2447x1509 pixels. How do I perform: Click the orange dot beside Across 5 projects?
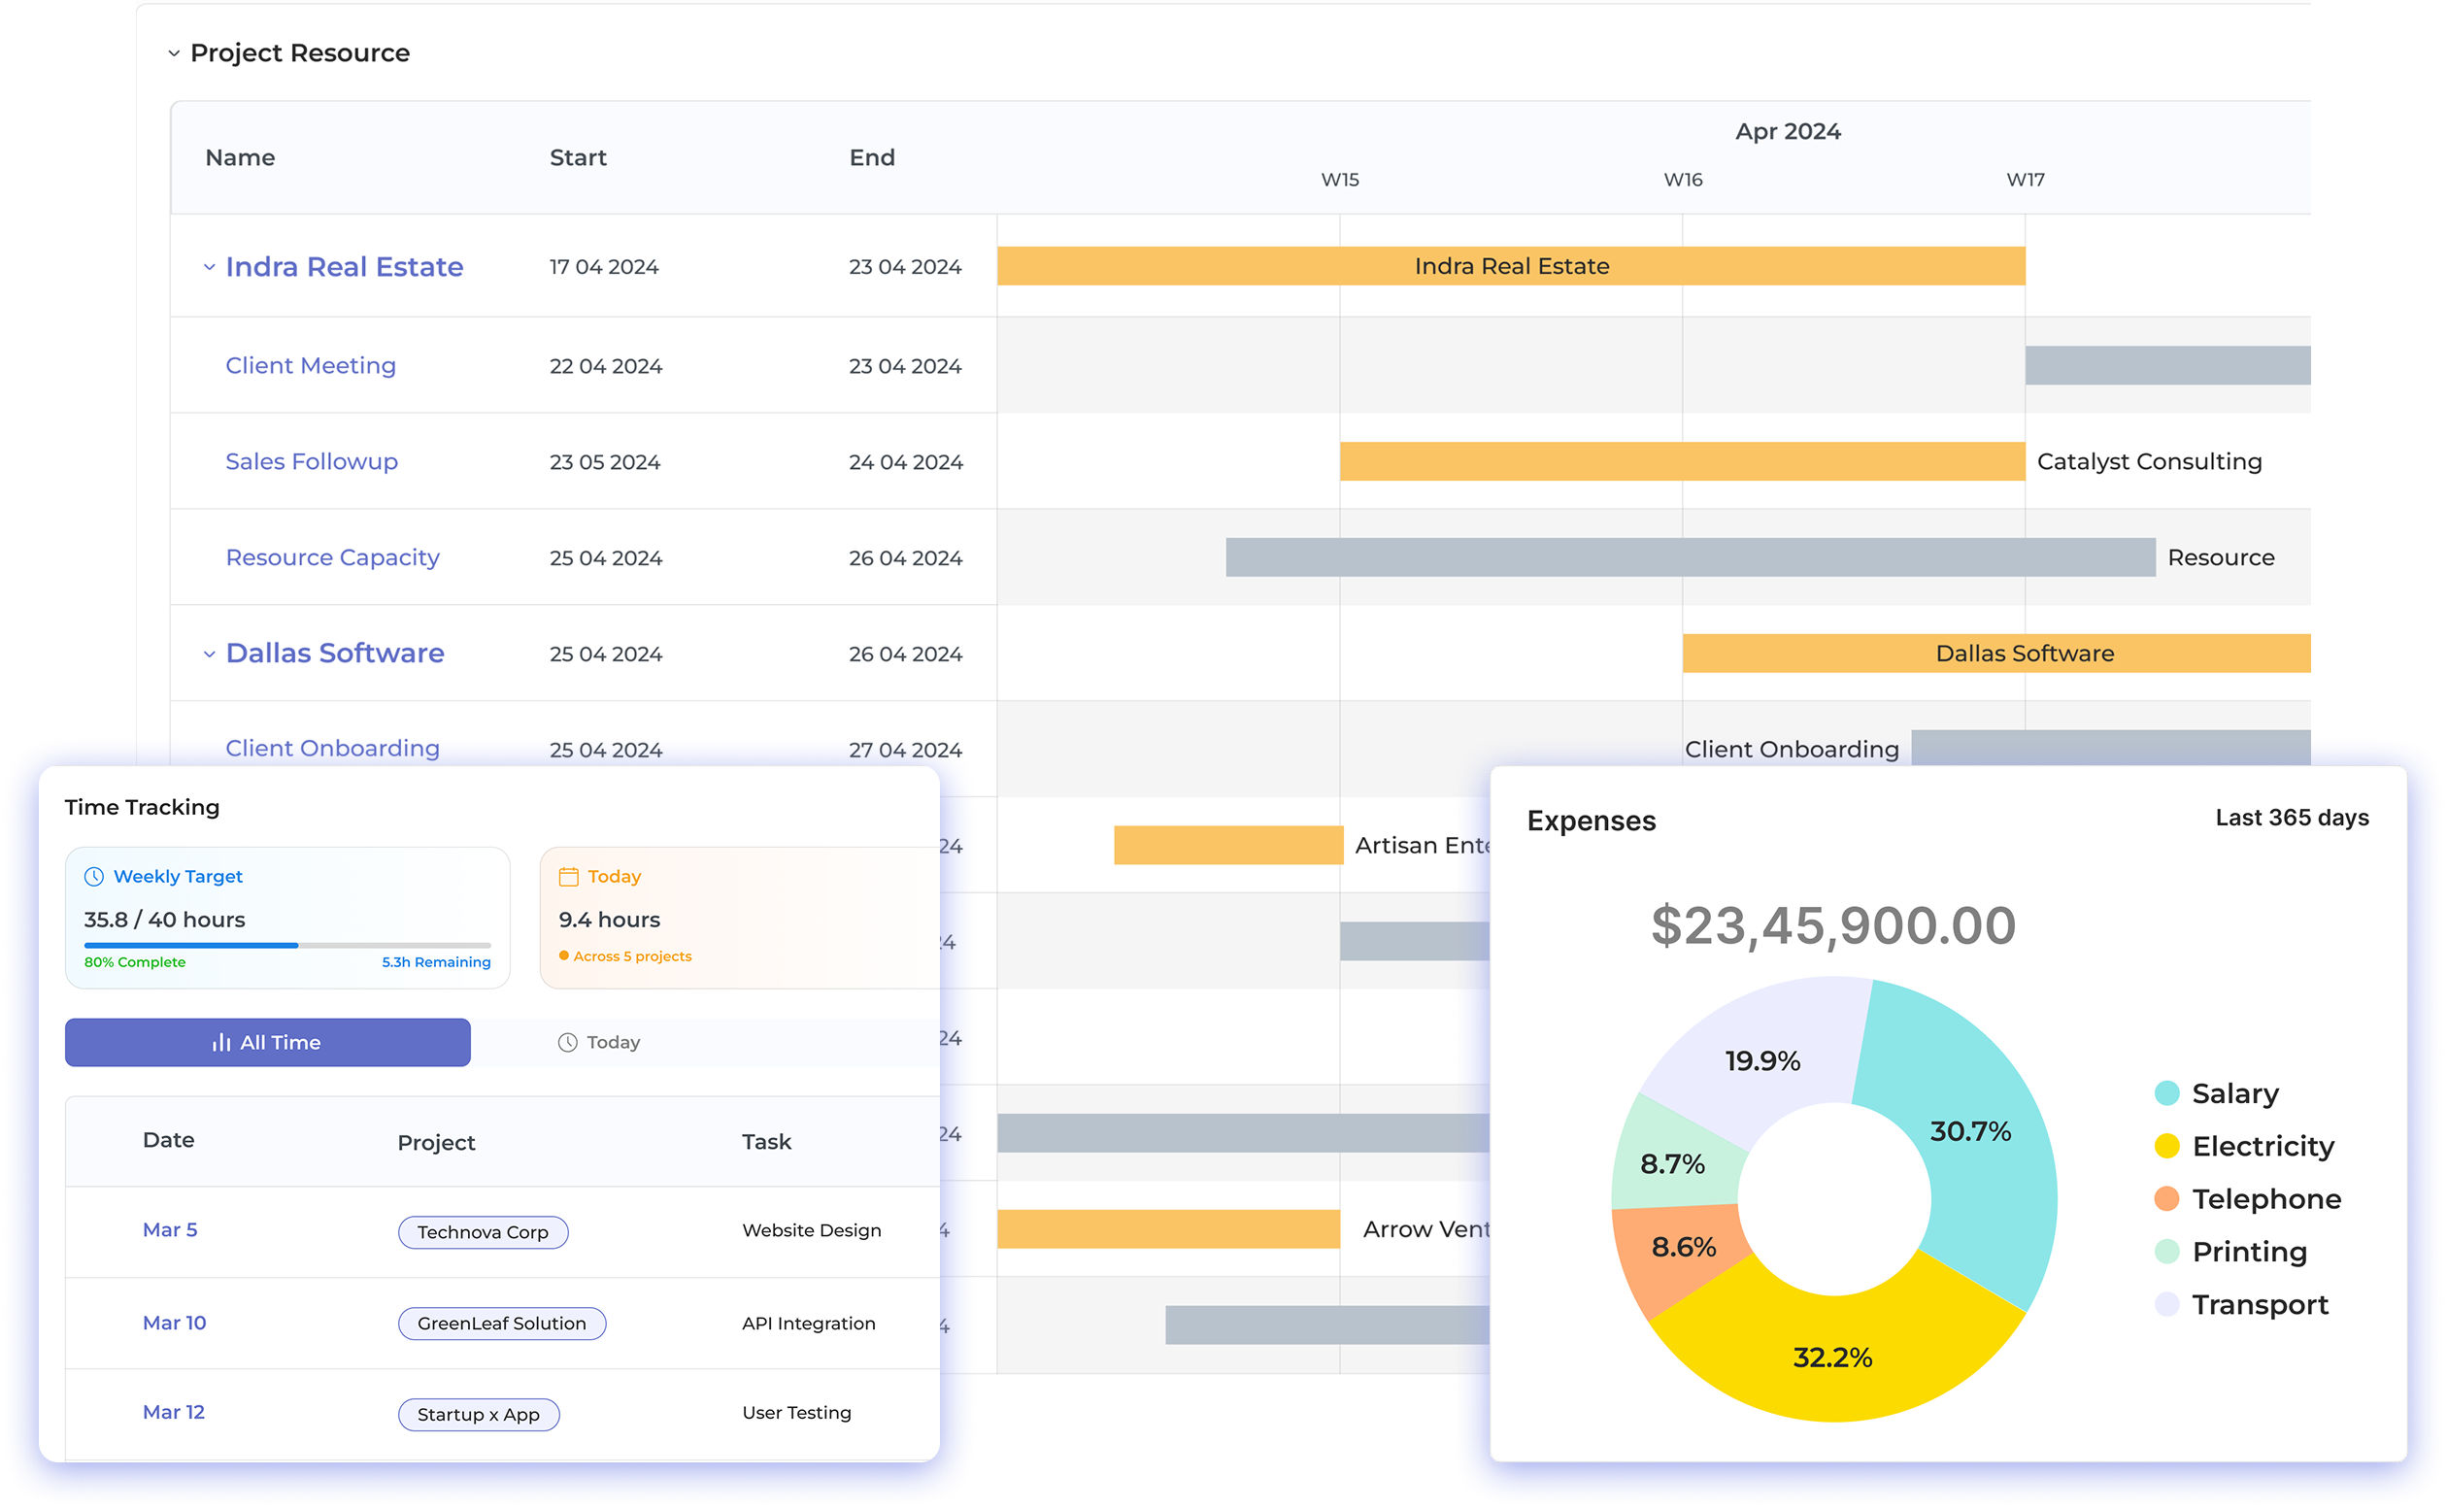[x=563, y=956]
